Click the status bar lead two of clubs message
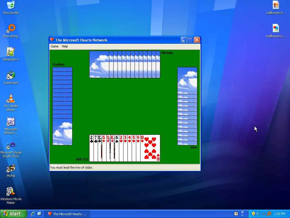The height and width of the screenshot is (218, 290). (x=72, y=167)
